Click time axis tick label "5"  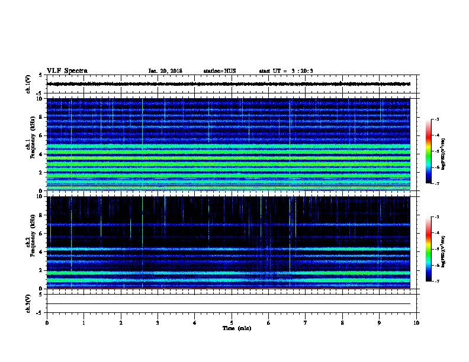[232, 323]
